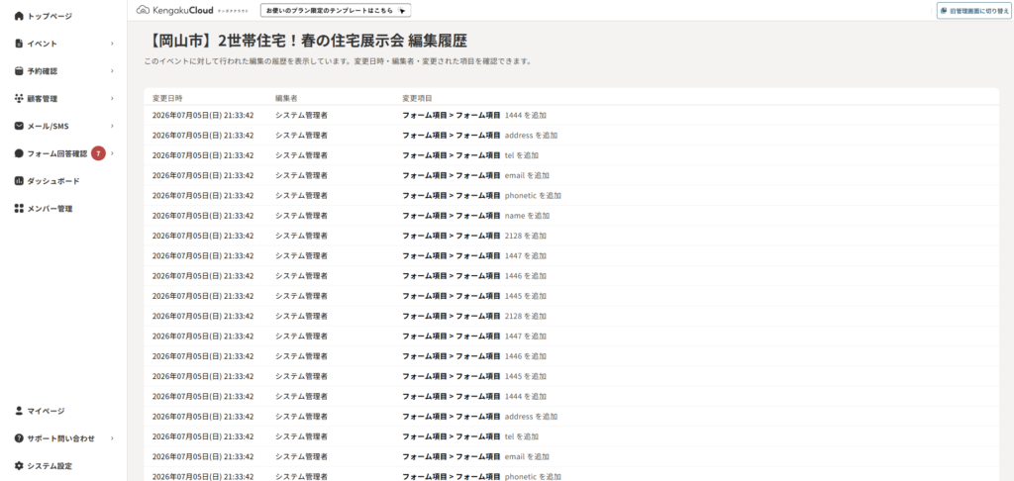Click the icon in 旧管理画面に切り替え button

[x=944, y=11]
